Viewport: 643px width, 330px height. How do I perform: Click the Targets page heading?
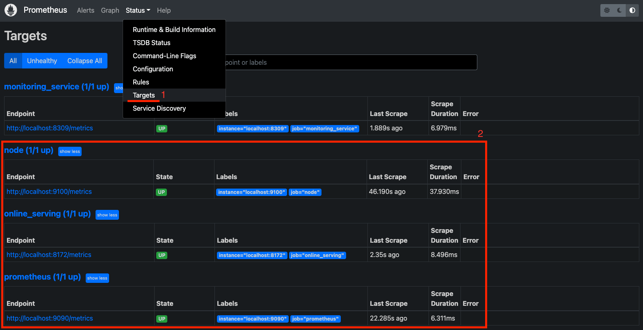[25, 36]
